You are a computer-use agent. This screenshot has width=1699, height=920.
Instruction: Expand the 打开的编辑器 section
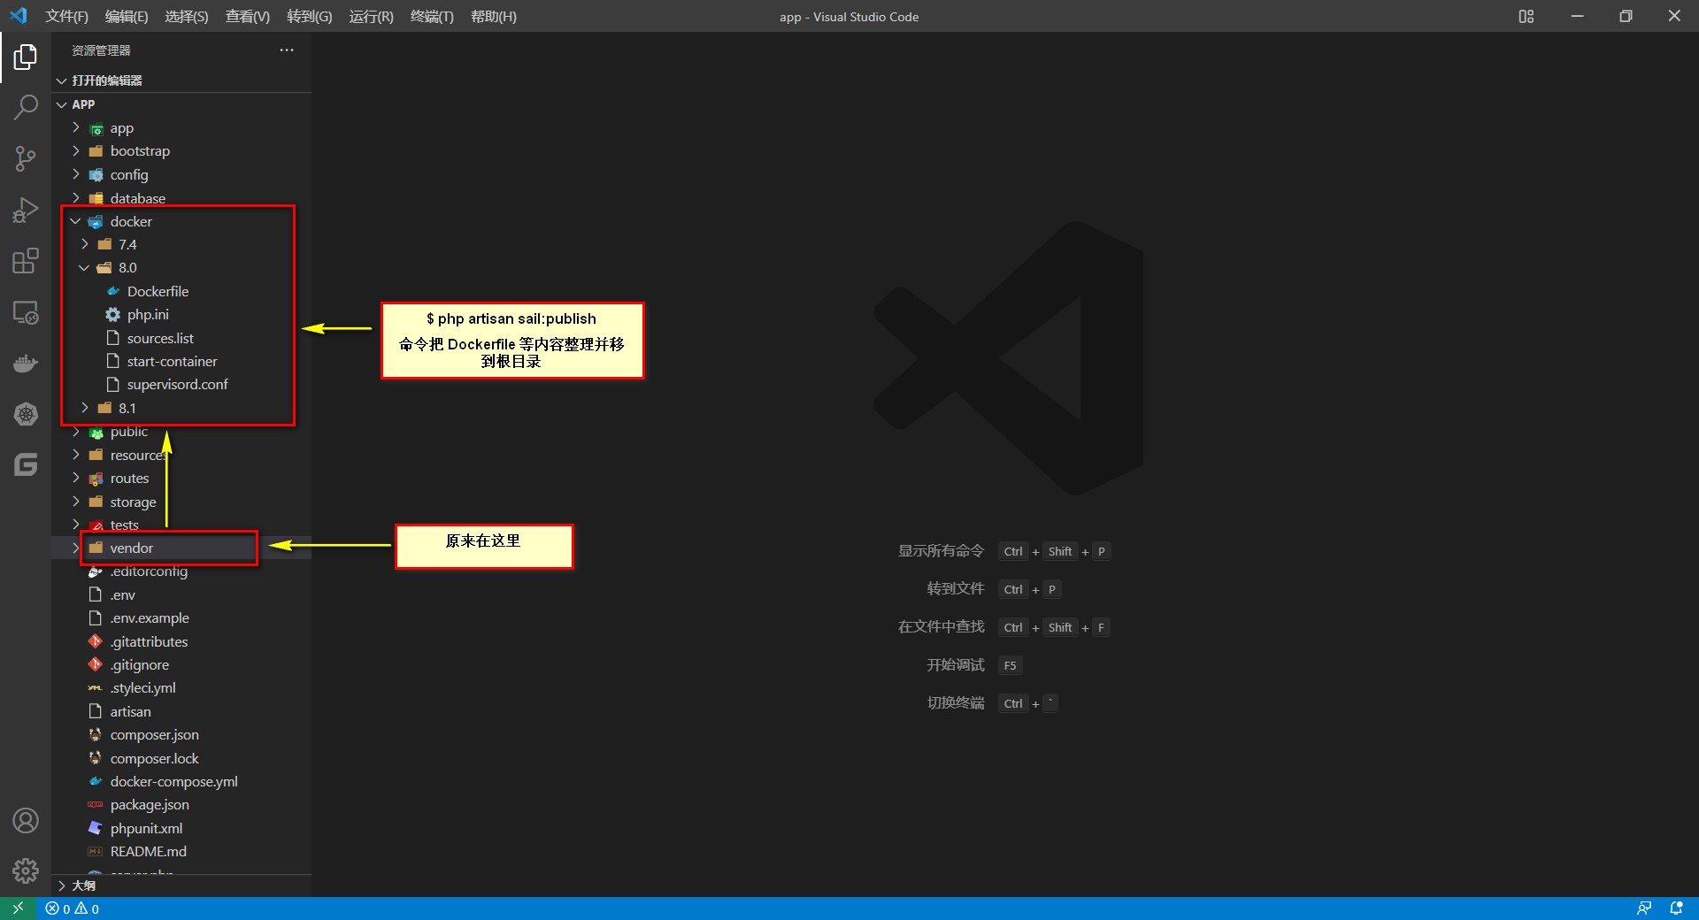coord(181,80)
